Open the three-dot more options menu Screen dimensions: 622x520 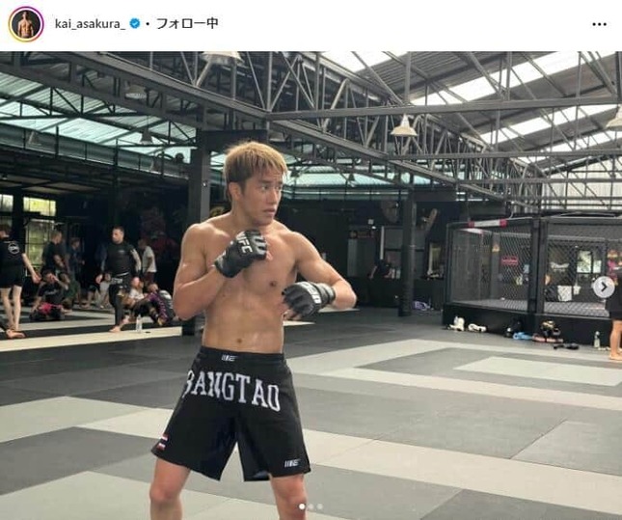point(600,24)
